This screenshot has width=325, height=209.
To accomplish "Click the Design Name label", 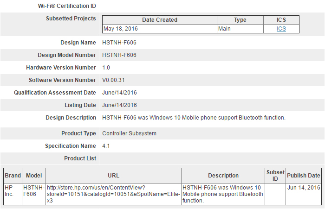I will [x=78, y=43].
